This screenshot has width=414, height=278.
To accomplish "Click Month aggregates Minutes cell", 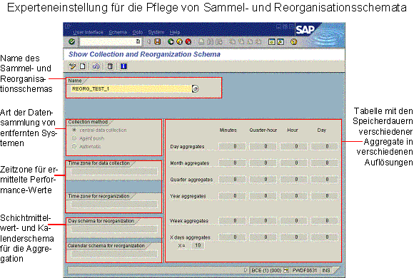I will 232,163.
